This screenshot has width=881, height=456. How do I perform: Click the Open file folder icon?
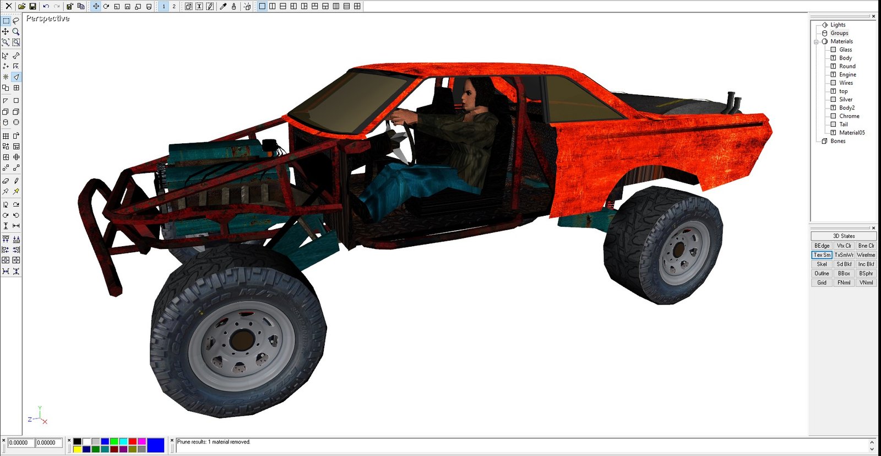tap(21, 6)
